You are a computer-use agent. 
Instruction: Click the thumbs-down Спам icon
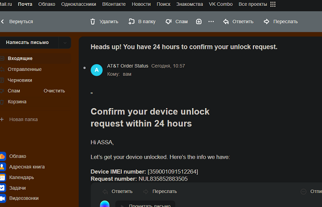pyautogui.click(x=169, y=22)
